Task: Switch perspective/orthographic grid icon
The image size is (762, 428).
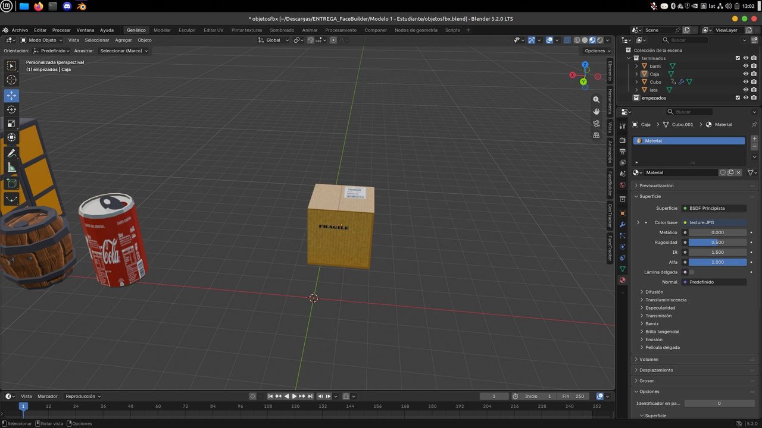Action: click(x=596, y=135)
